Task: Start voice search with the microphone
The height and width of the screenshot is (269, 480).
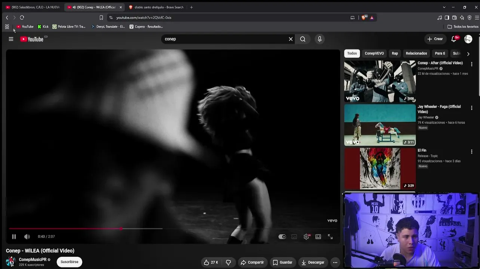Action: click(x=320, y=39)
